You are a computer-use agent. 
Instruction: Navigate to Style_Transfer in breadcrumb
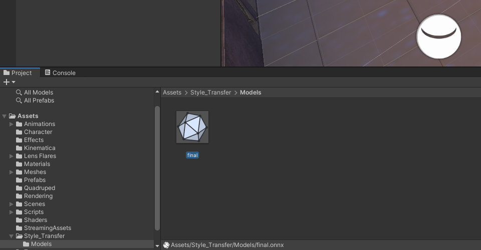[211, 92]
